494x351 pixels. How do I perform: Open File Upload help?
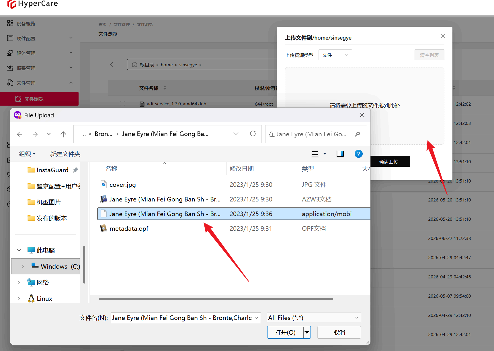point(359,154)
